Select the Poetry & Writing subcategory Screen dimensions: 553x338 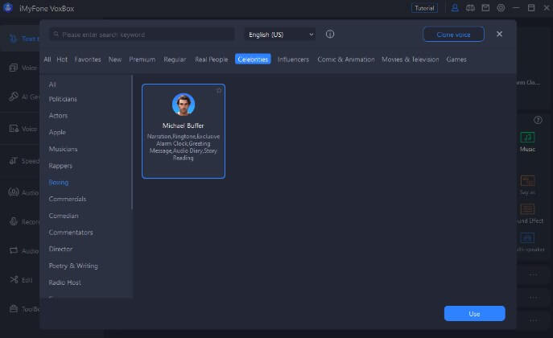tap(73, 266)
